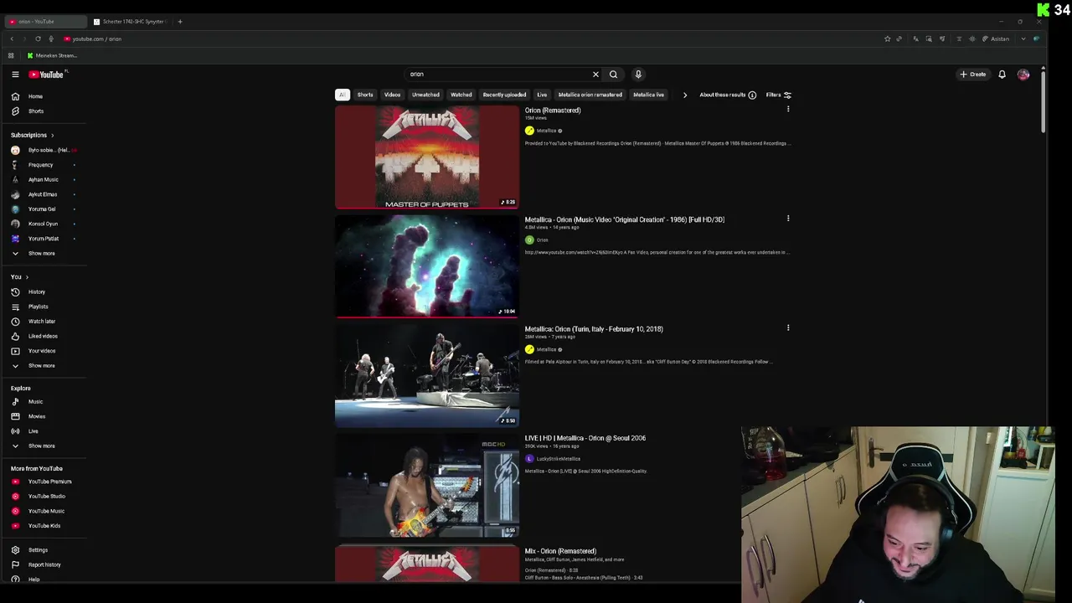Bookmark this page with the star icon
Image resolution: width=1072 pixels, height=603 pixels.
pos(887,39)
